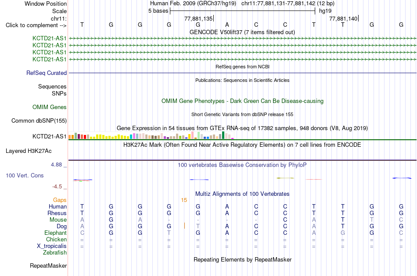The width and height of the screenshot is (417, 276).
Task: Click the 'Common dbSNP(155)' label
Action: [39, 121]
